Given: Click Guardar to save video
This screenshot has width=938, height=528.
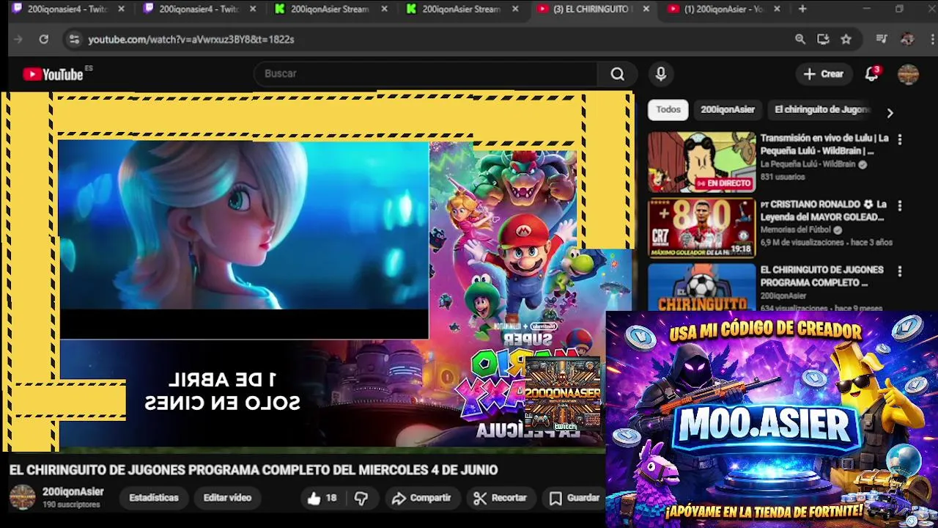Looking at the screenshot, I should [575, 498].
